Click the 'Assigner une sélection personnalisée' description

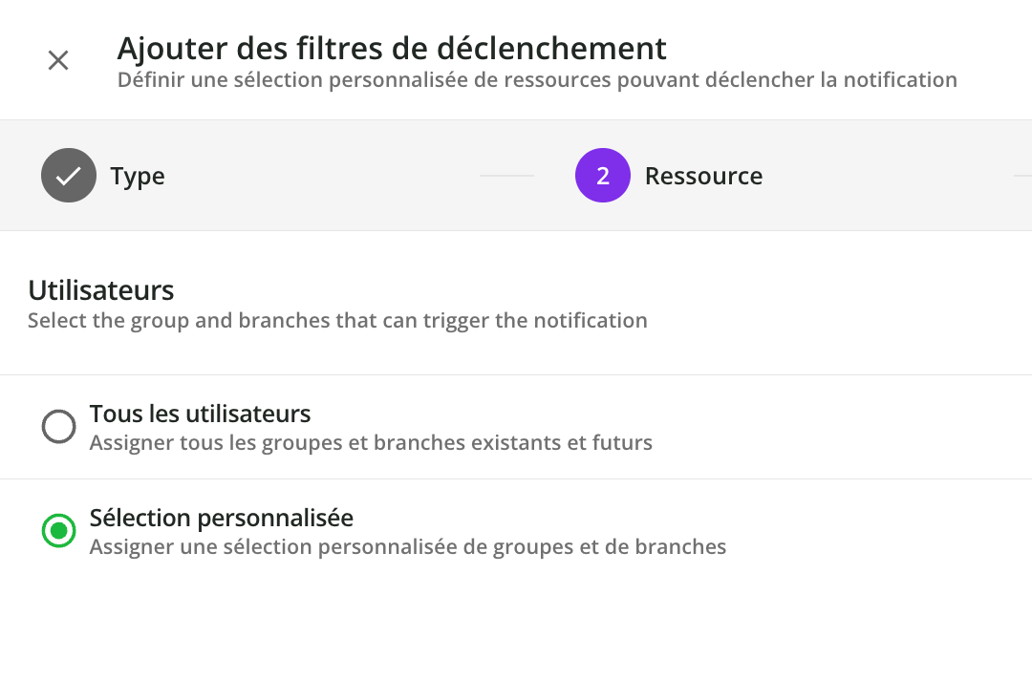pos(408,547)
